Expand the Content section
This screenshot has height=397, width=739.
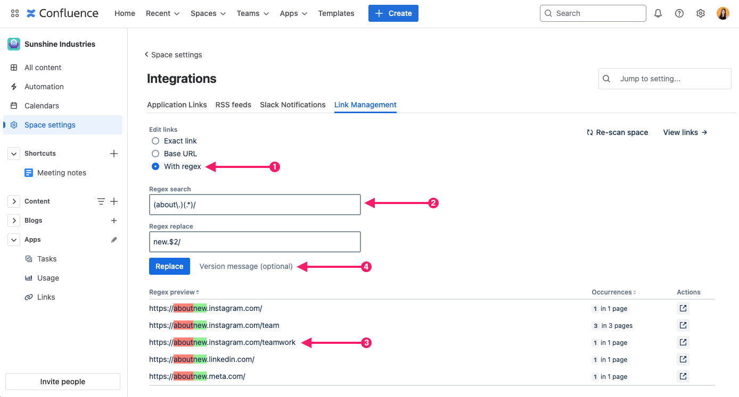coord(13,201)
